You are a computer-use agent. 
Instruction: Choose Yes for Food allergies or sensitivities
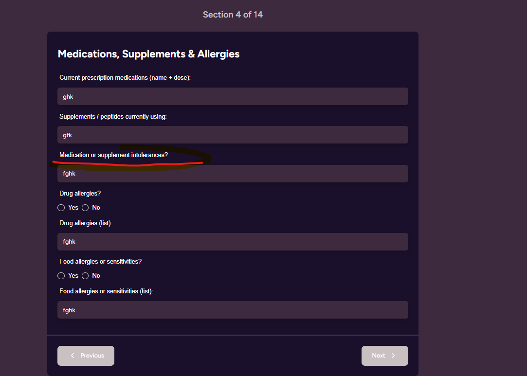(x=61, y=276)
